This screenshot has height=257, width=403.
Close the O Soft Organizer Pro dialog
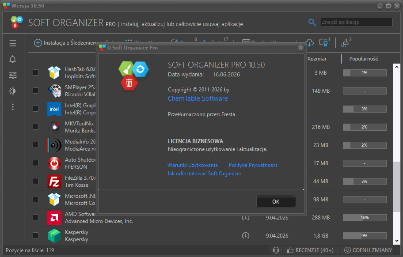[x=300, y=48]
